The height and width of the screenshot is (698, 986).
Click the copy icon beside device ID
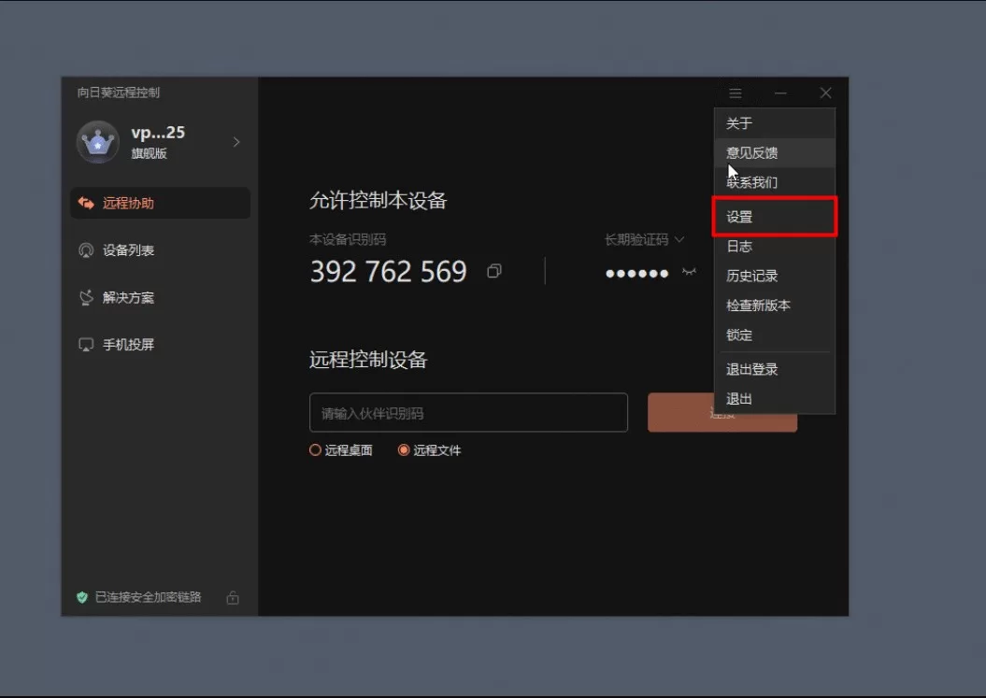[x=493, y=272]
